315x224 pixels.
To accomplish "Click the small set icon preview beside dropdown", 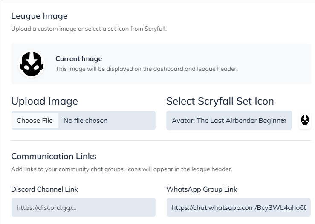I will click(x=304, y=120).
